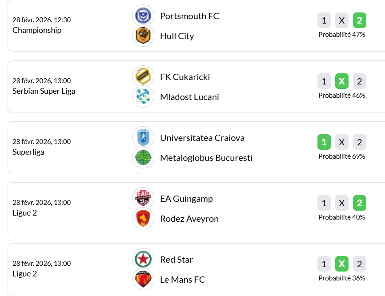
Task: Choose away win 2 for Red Star match
Action: (360, 264)
